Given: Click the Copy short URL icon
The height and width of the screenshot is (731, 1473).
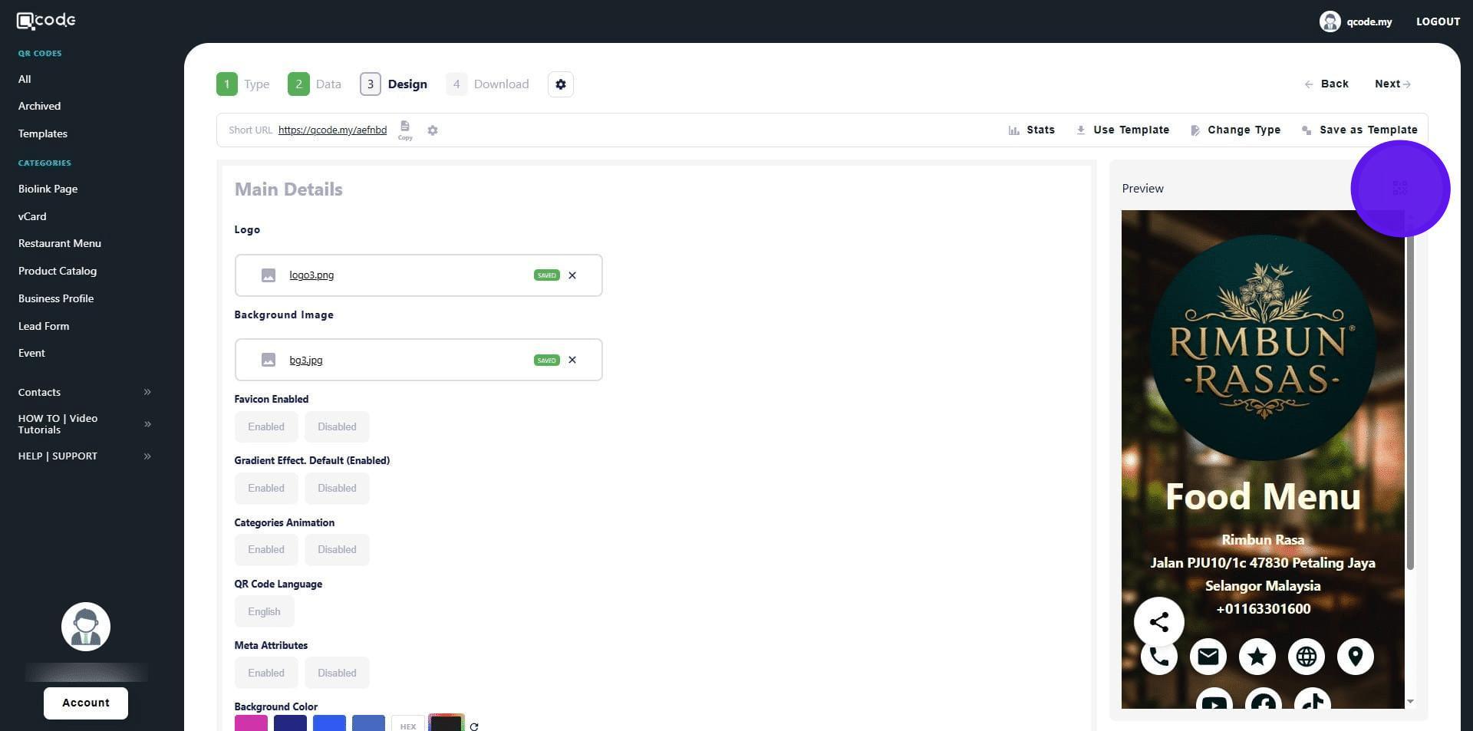Looking at the screenshot, I should point(404,128).
